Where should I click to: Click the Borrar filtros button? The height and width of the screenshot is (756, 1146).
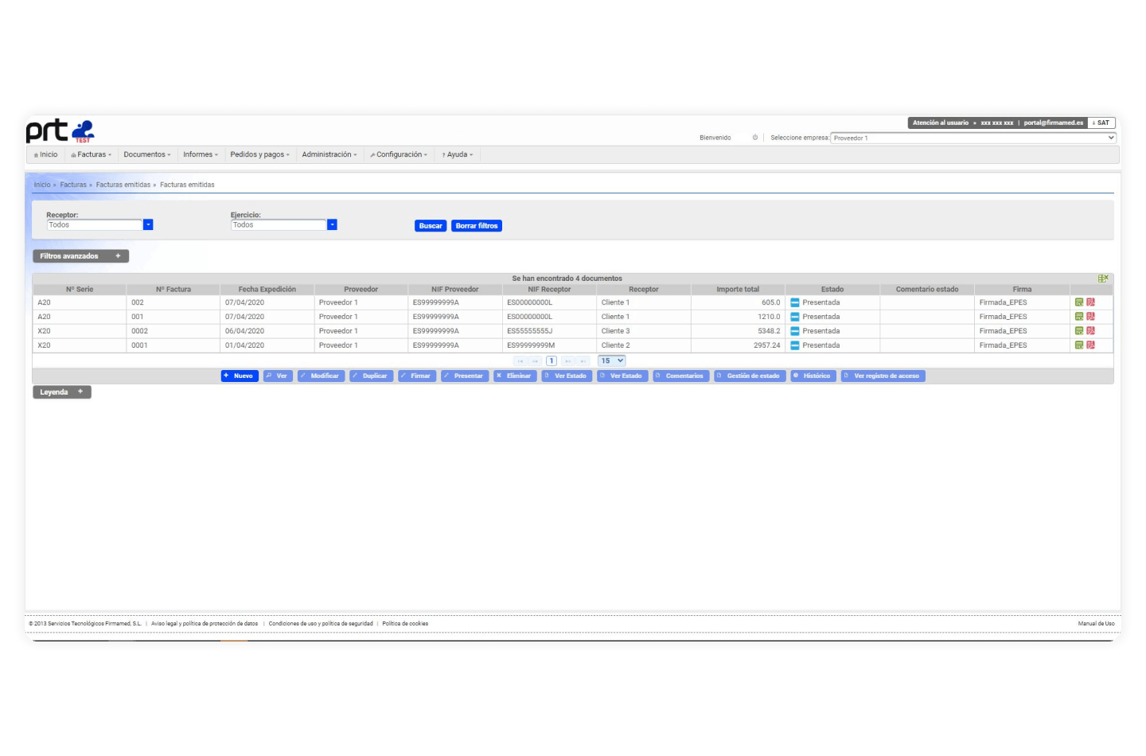pos(476,226)
